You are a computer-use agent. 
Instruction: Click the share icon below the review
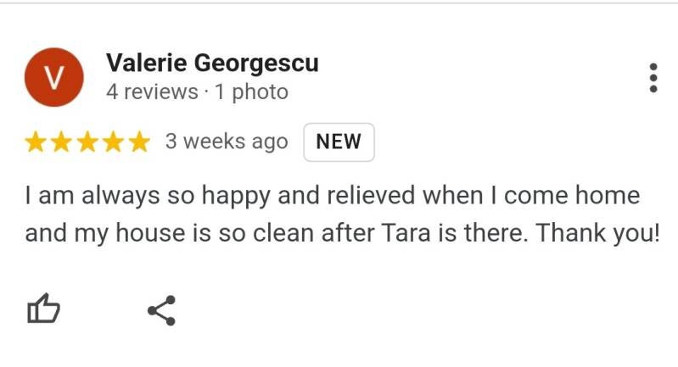161,310
